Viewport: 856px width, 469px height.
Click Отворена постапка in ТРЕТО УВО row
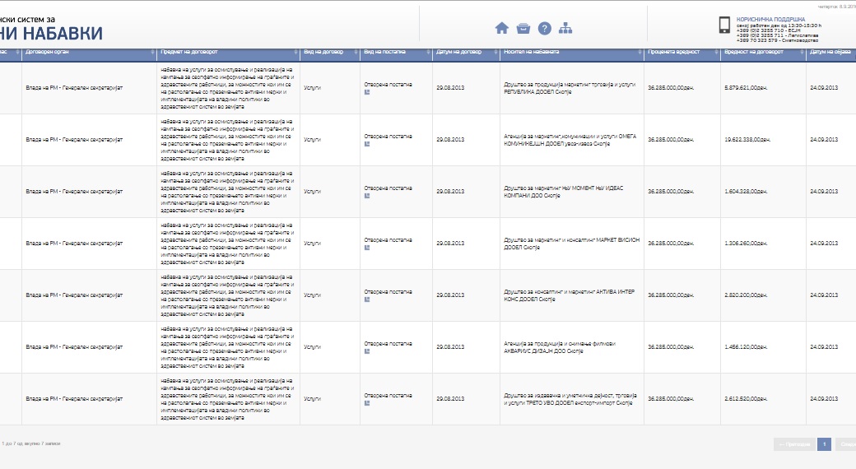tap(388, 396)
